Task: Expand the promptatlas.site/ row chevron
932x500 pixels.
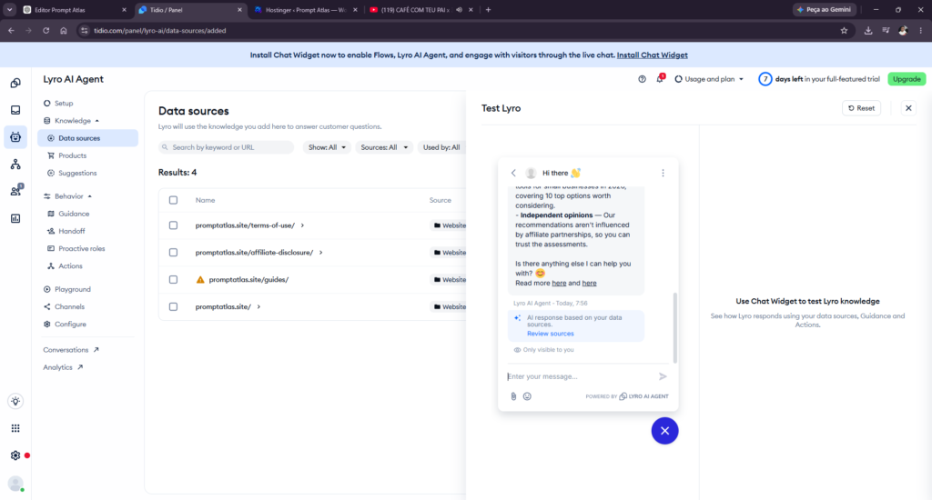Action: 258,307
